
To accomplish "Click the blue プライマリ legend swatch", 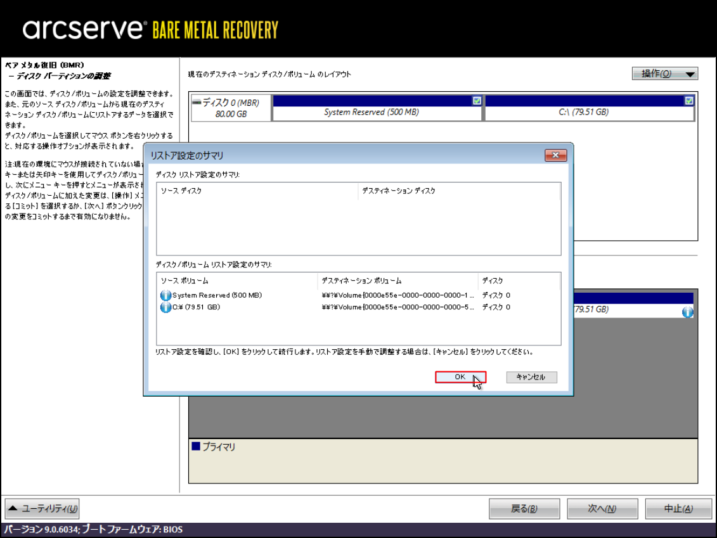I will coord(196,447).
